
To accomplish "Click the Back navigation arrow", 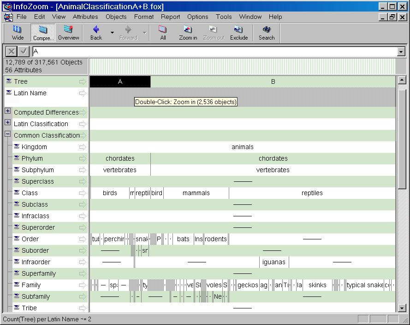I will [x=96, y=33].
